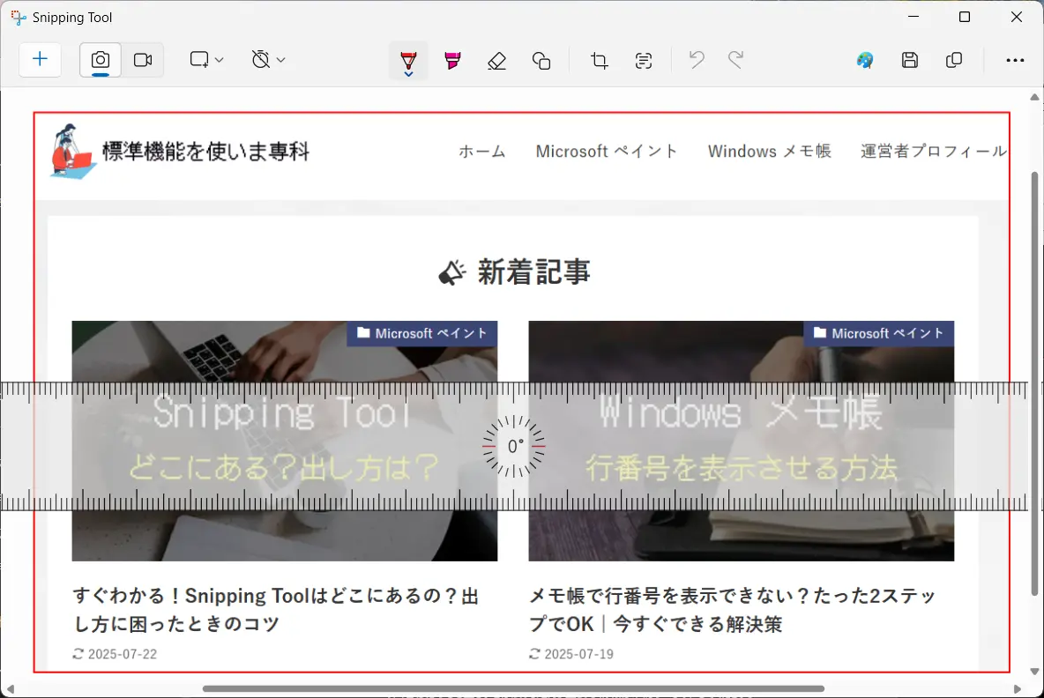Select the camera Snip mode
The height and width of the screenshot is (698, 1044).
[x=101, y=60]
